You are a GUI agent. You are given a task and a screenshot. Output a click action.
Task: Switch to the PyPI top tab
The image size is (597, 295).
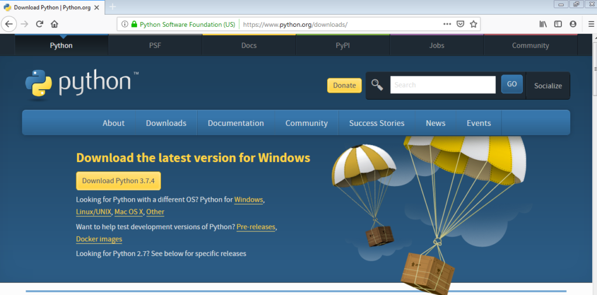[343, 45]
